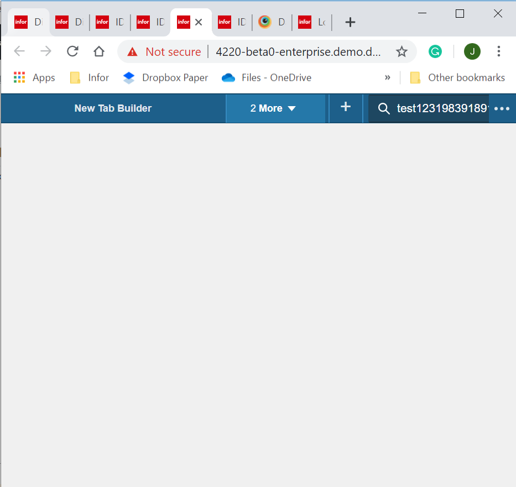Go back to the previous page
The image size is (516, 487).
click(19, 51)
